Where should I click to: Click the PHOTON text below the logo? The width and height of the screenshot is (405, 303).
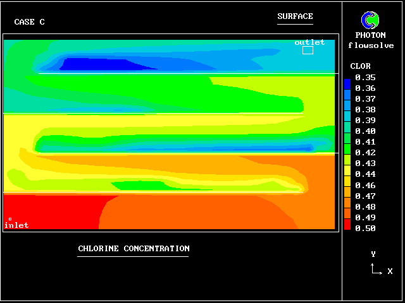(371, 35)
